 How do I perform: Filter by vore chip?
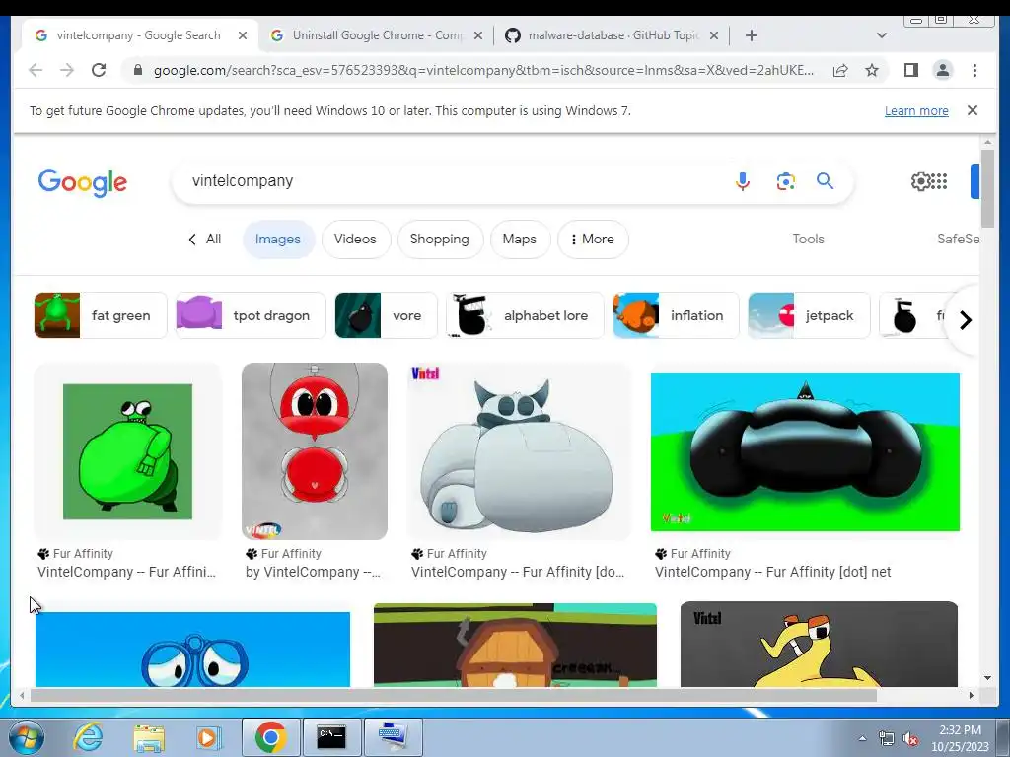pos(386,315)
